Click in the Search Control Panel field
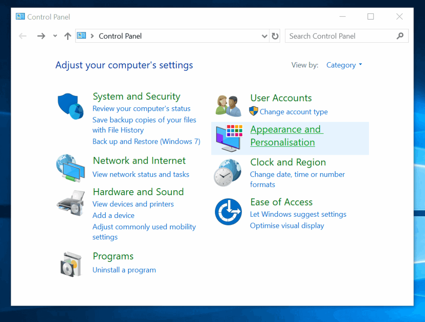 click(x=340, y=36)
